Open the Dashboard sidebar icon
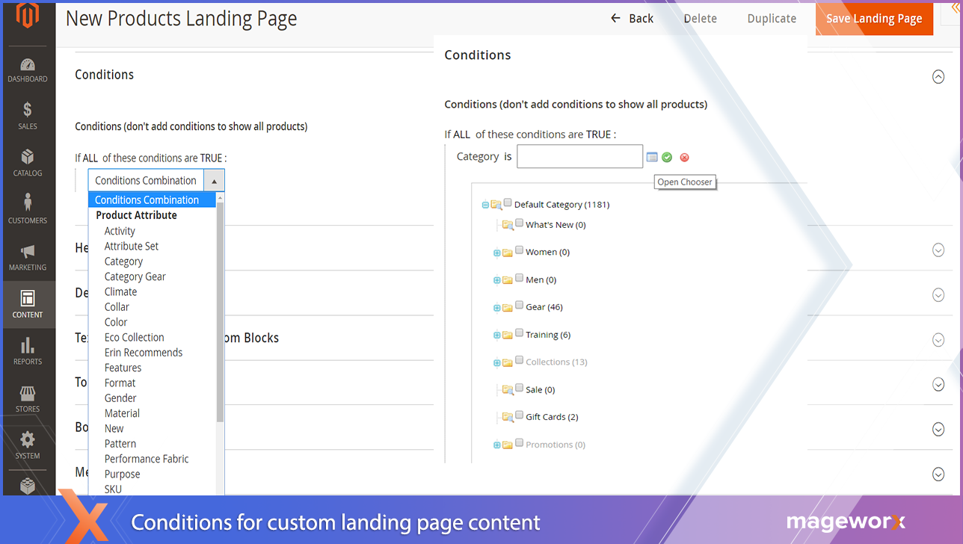 point(28,69)
